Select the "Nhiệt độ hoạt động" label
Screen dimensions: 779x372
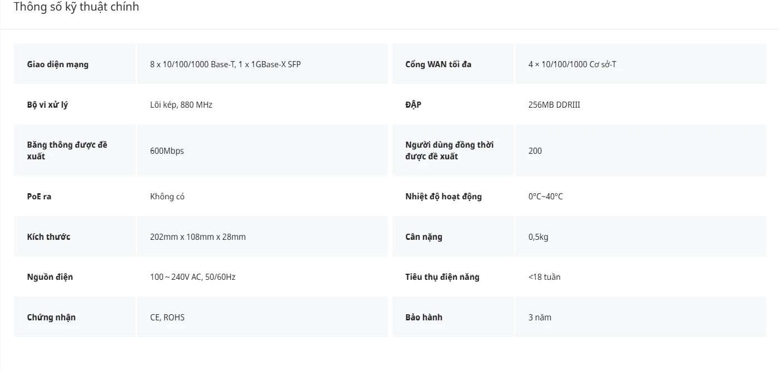pos(443,197)
